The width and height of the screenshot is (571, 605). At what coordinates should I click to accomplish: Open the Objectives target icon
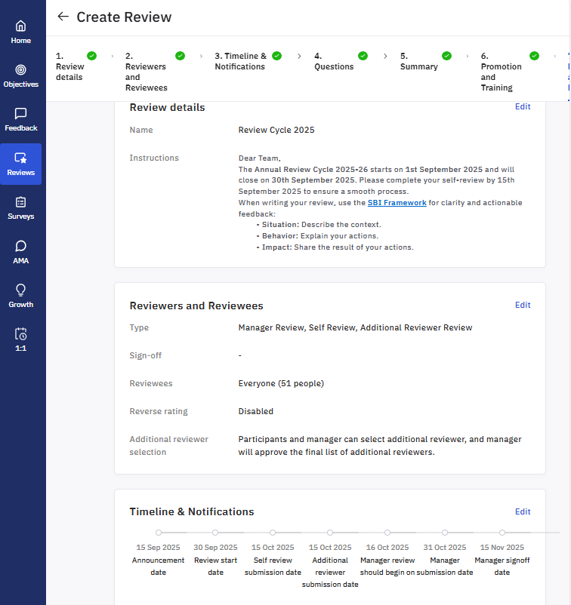[x=20, y=70]
